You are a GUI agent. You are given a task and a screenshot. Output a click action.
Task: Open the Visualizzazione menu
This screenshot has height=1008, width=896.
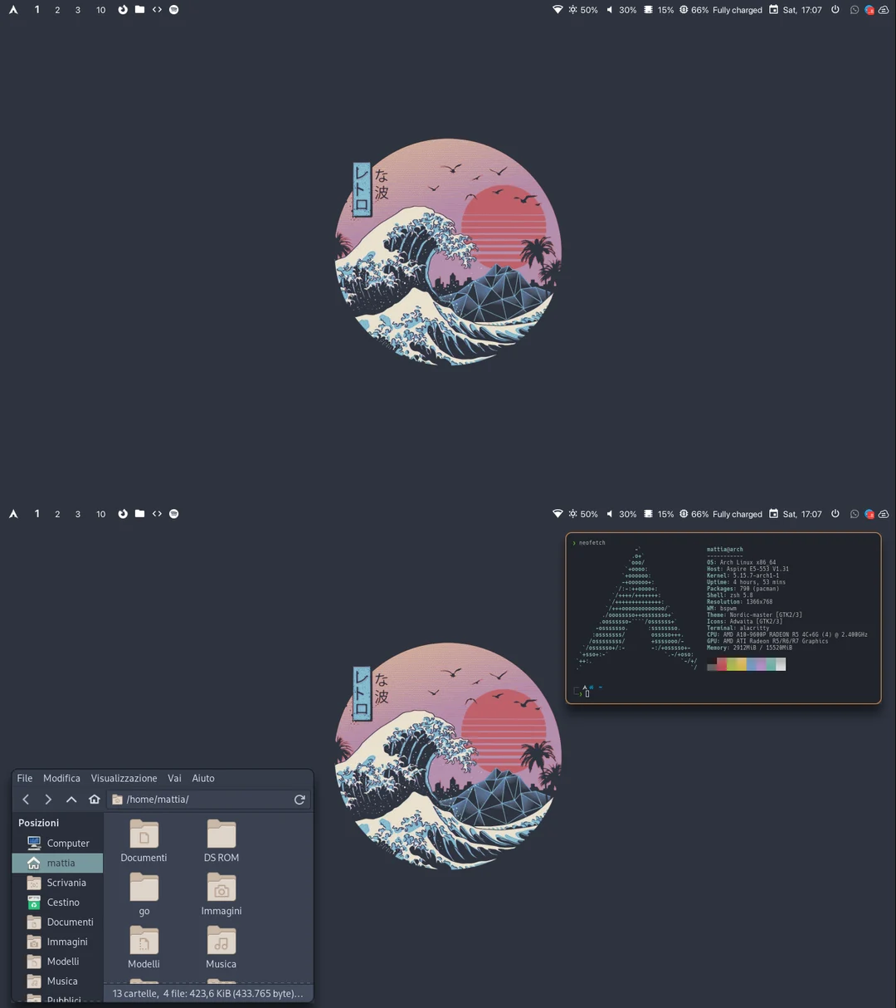coord(124,778)
